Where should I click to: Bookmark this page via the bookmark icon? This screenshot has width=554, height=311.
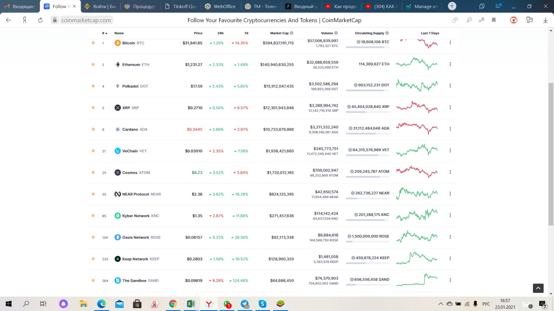pos(494,20)
